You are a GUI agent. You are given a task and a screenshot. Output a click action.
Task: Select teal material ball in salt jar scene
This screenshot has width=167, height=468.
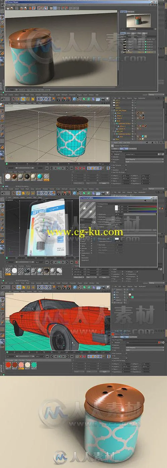40,177
